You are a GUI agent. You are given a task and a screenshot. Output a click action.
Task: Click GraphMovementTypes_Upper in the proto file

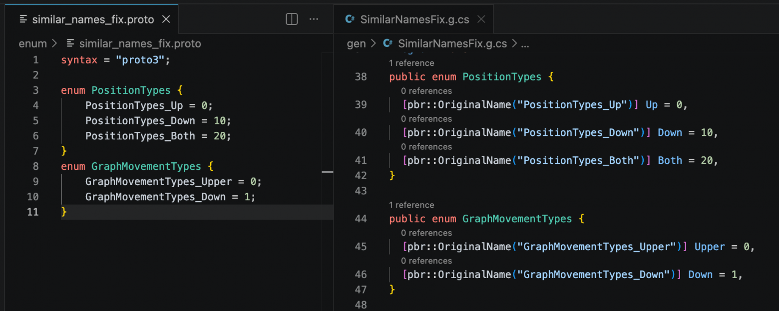point(158,181)
